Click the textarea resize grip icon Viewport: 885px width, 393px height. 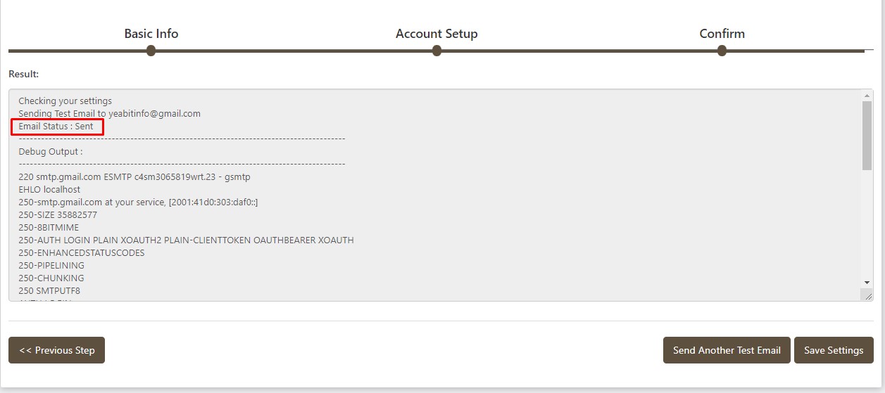[867, 295]
